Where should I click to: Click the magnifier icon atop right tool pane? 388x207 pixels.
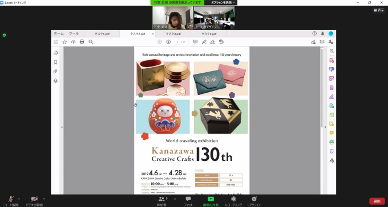point(332,51)
